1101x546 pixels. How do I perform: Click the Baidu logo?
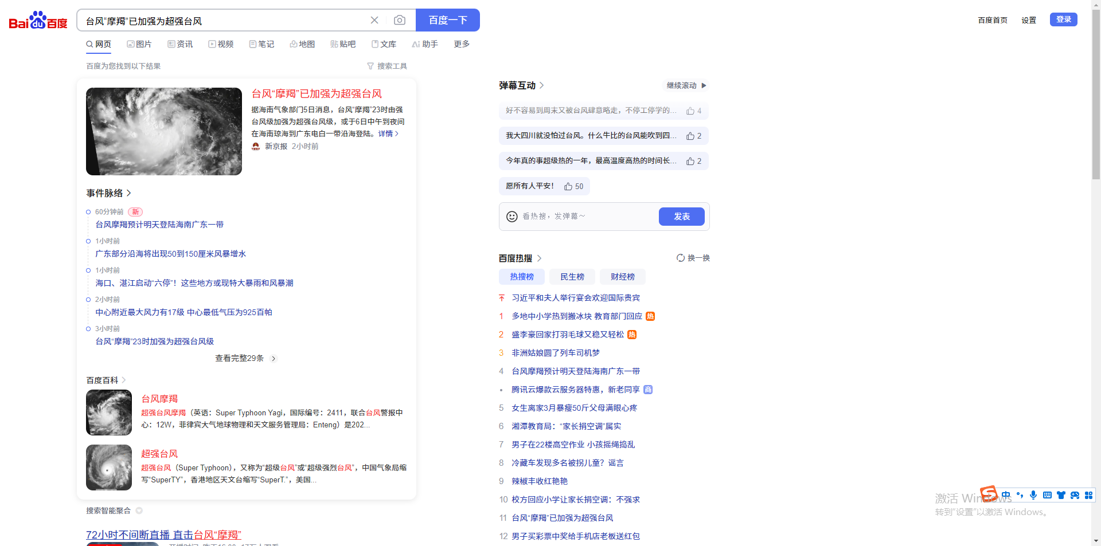(x=38, y=21)
